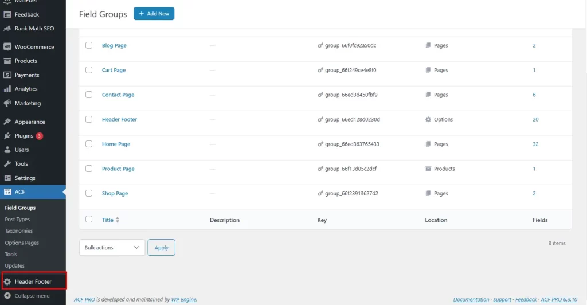Open the Post Types submenu item
The width and height of the screenshot is (587, 305).
click(17, 220)
